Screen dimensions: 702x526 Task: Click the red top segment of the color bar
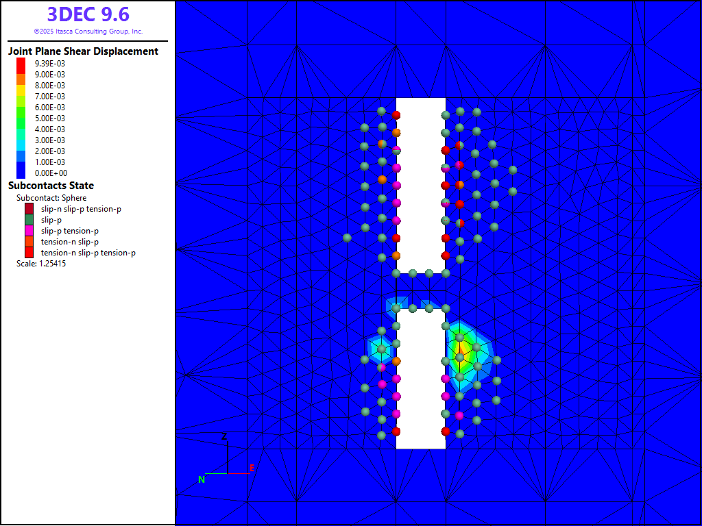(21, 64)
